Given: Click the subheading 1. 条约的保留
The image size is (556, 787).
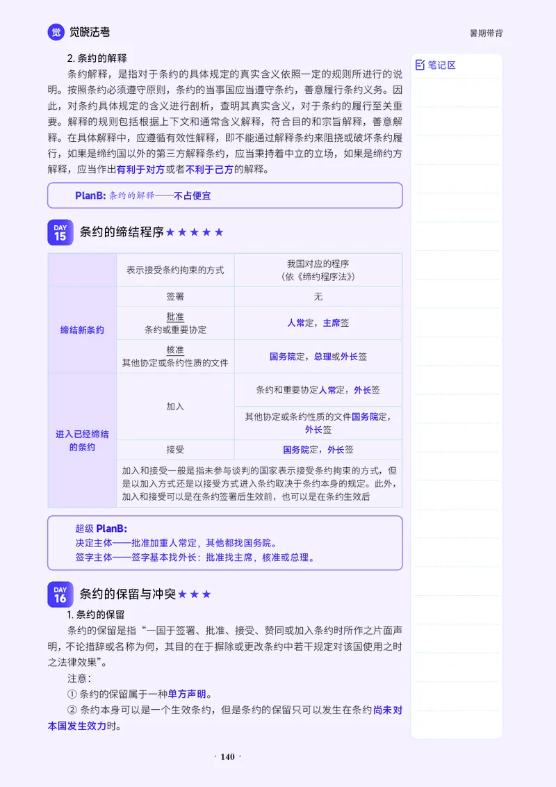Looking at the screenshot, I should pos(96,615).
